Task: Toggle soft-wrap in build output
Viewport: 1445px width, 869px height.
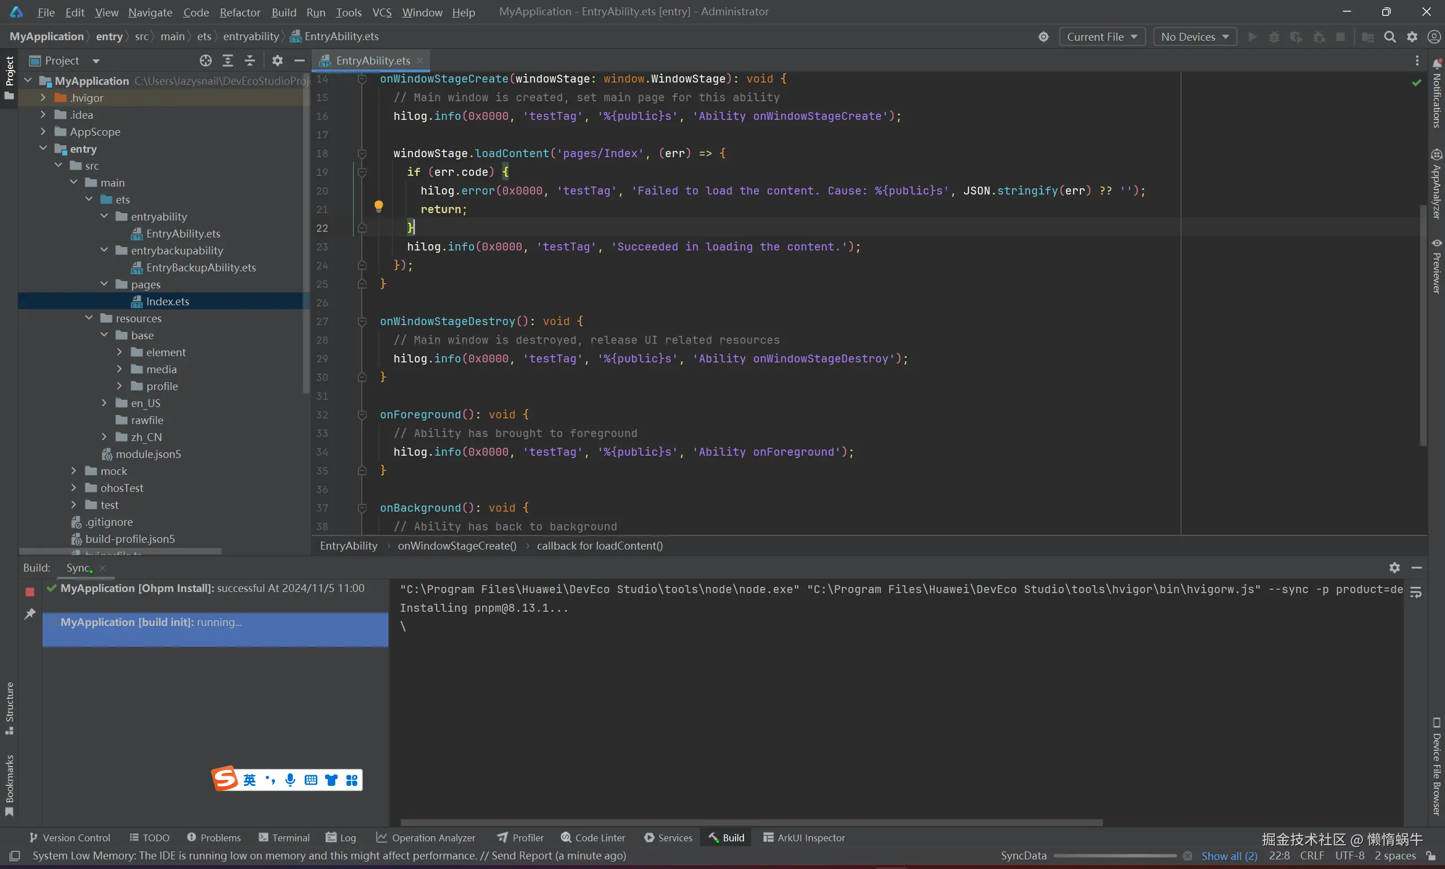Action: pos(1416,593)
